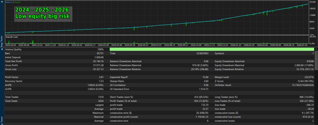The width and height of the screenshot is (318, 125).
Task: Click the 'Balance Drawdown Absolute' label
Action: [126, 61]
